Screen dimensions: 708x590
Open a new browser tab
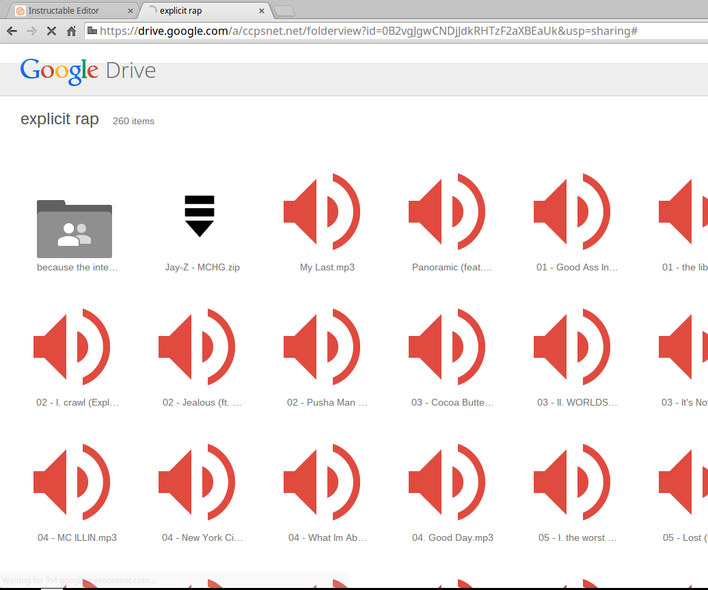(x=284, y=10)
